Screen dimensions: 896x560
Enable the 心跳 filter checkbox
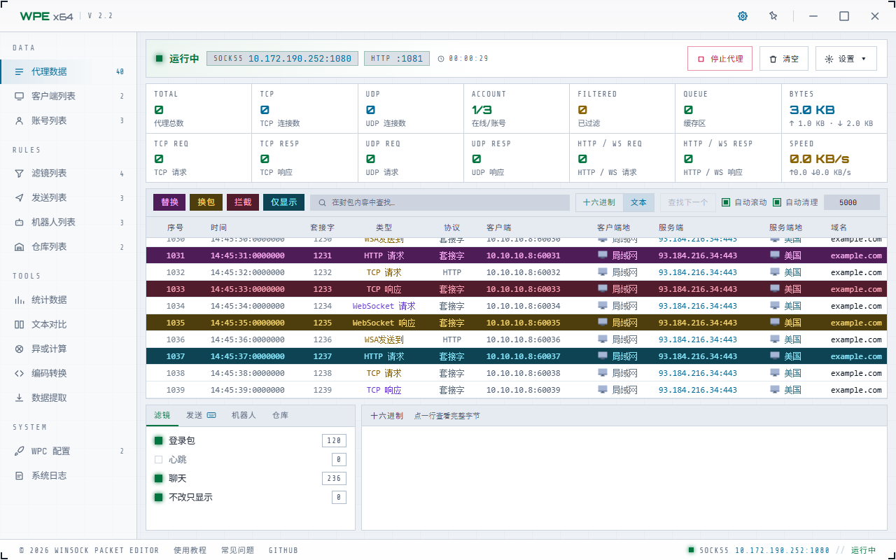[158, 459]
